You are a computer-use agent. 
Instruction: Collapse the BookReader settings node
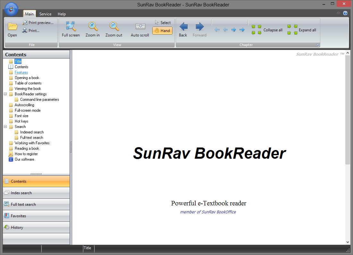tap(5, 94)
